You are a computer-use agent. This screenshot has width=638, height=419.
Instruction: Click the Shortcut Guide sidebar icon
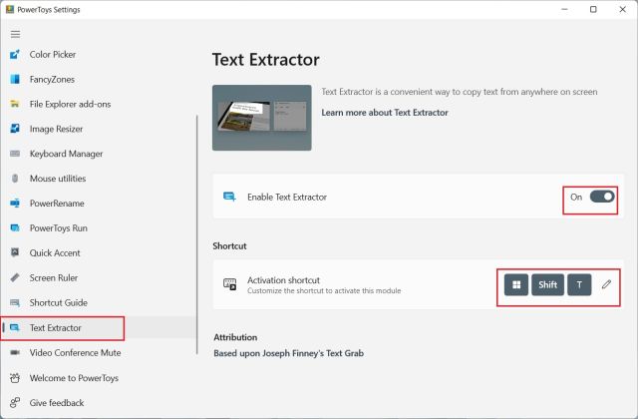click(x=15, y=302)
